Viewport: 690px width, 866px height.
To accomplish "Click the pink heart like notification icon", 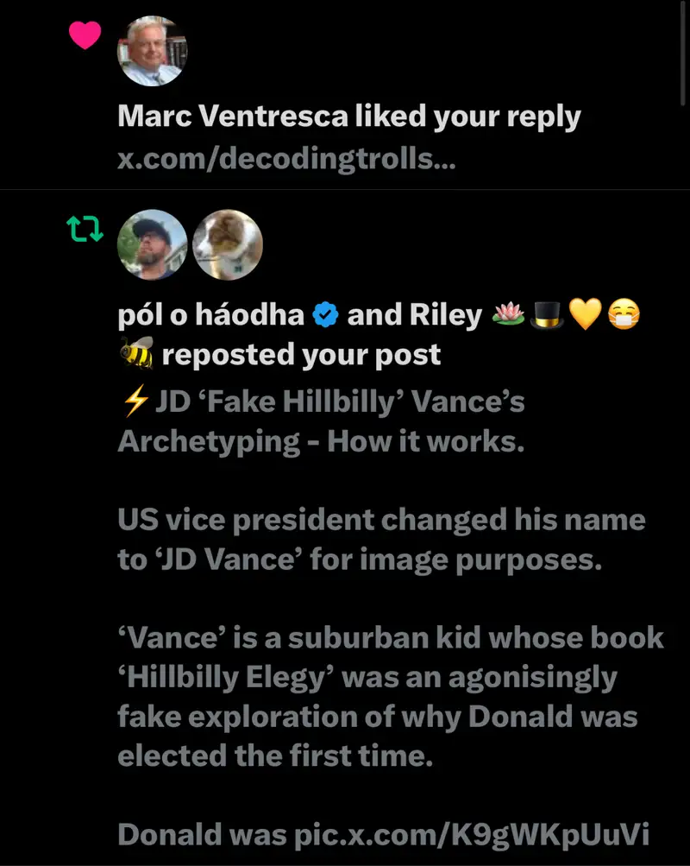I will pyautogui.click(x=85, y=35).
